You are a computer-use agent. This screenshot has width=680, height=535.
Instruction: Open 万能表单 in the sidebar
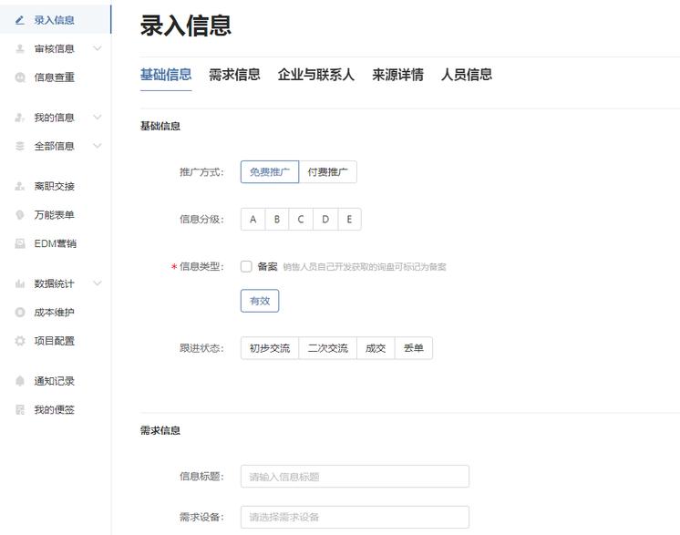[x=56, y=215]
